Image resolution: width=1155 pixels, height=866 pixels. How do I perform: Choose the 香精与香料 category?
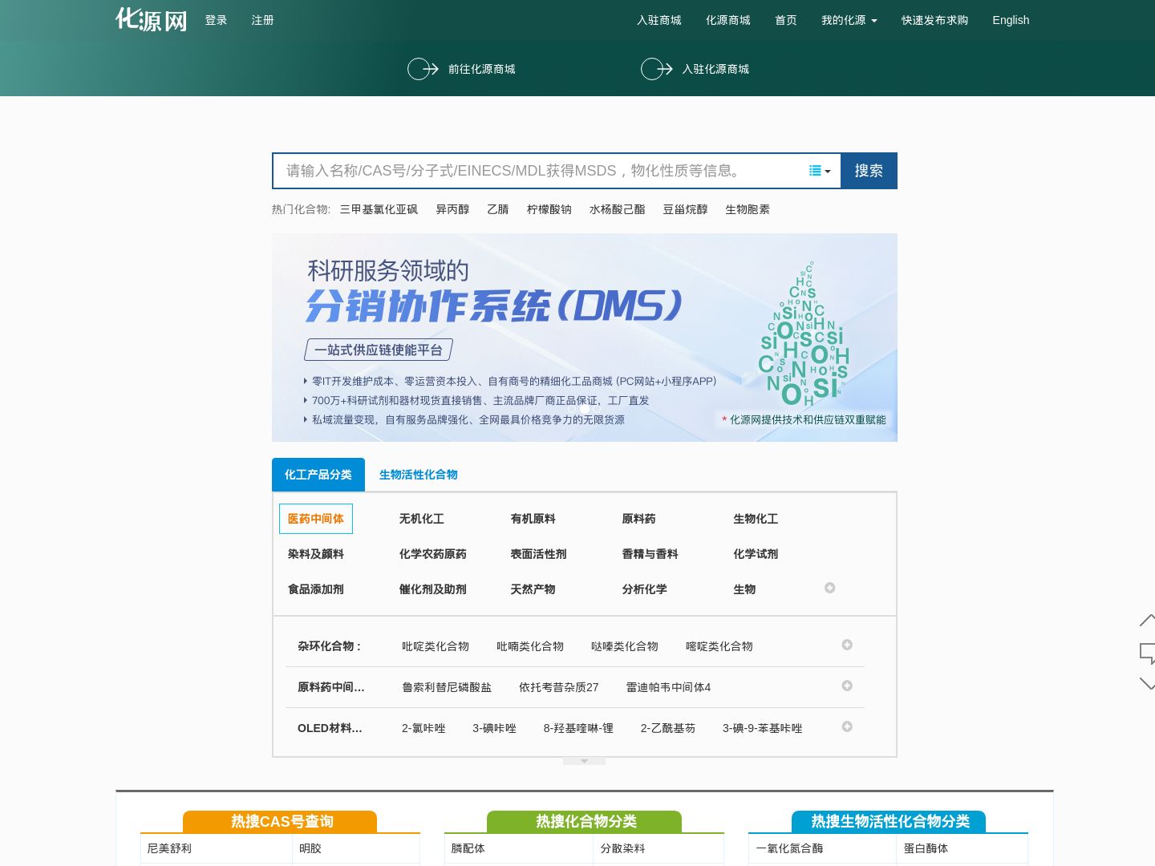click(x=650, y=554)
